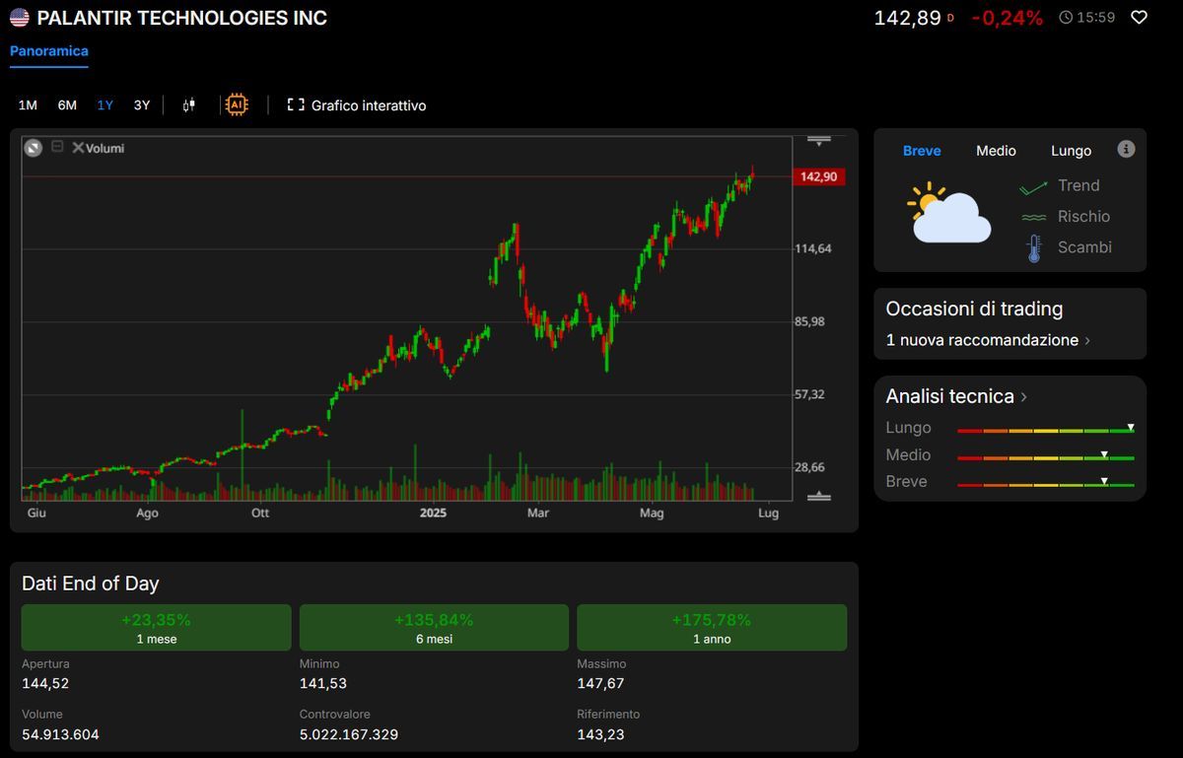Click Massimo value 147,67
This screenshot has width=1183, height=758.
[x=600, y=683]
